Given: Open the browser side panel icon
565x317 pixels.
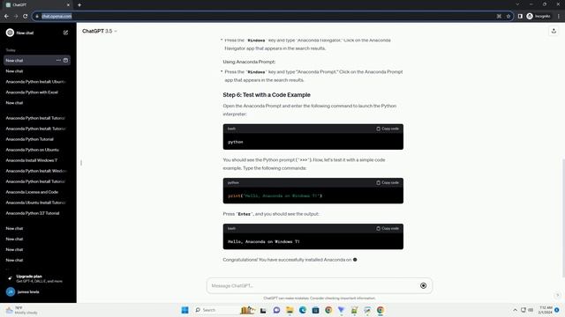Looking at the screenshot, I should 520,16.
